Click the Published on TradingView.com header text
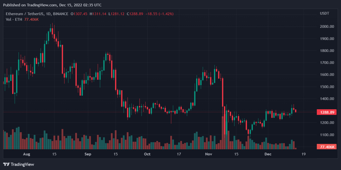 point(52,5)
